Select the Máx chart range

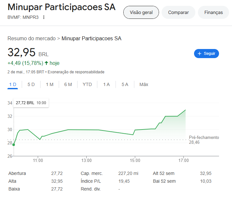pyautogui.click(x=144, y=84)
